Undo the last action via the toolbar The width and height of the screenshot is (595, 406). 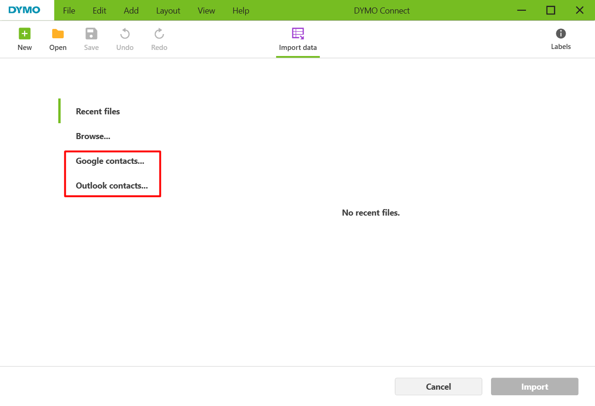(x=125, y=34)
